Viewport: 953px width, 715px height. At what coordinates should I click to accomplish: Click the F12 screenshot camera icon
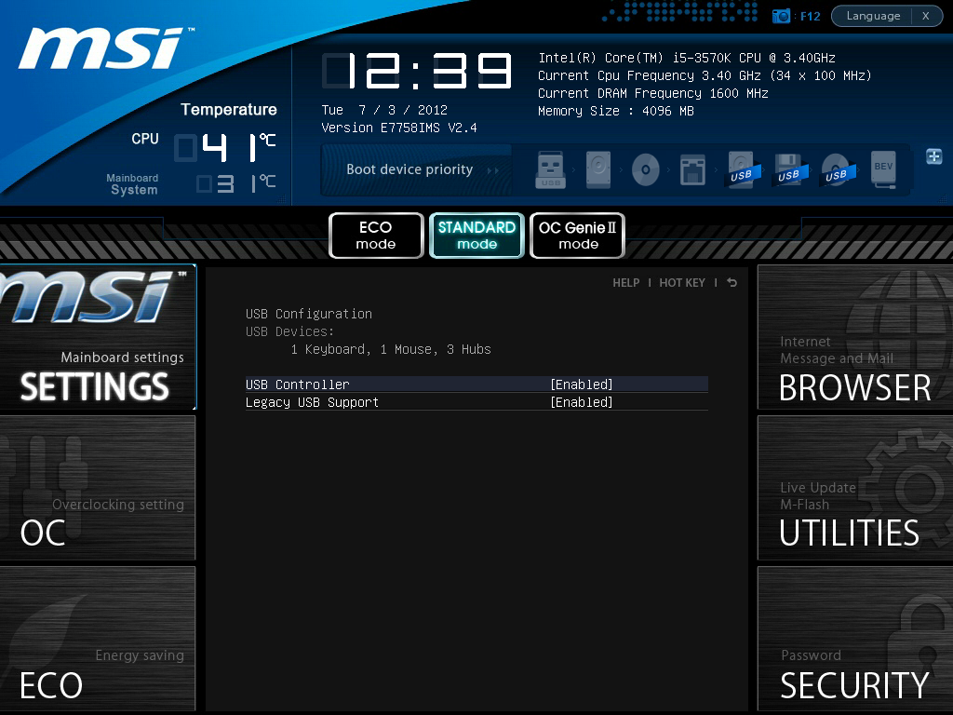[781, 16]
